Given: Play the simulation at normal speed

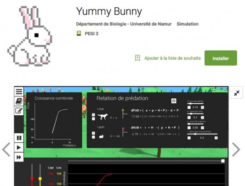Looking at the screenshot, I should tap(19, 147).
